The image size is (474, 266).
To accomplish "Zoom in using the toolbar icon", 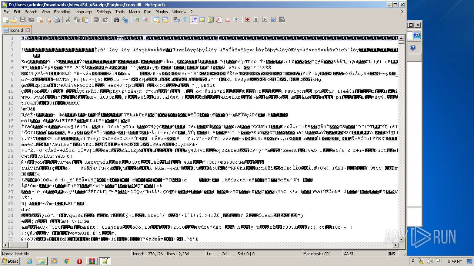I will (x=137, y=20).
